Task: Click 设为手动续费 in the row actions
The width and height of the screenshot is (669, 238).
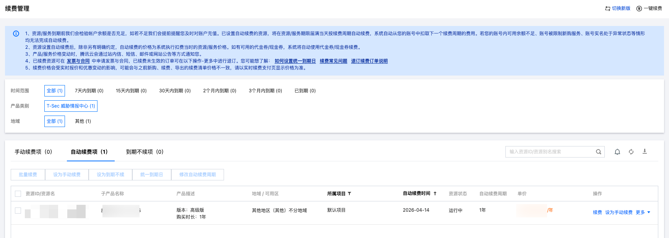Action: click(619, 212)
